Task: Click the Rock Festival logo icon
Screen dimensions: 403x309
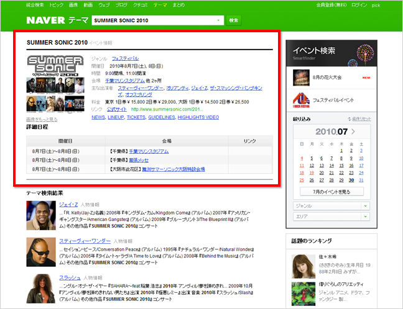Action: click(301, 101)
